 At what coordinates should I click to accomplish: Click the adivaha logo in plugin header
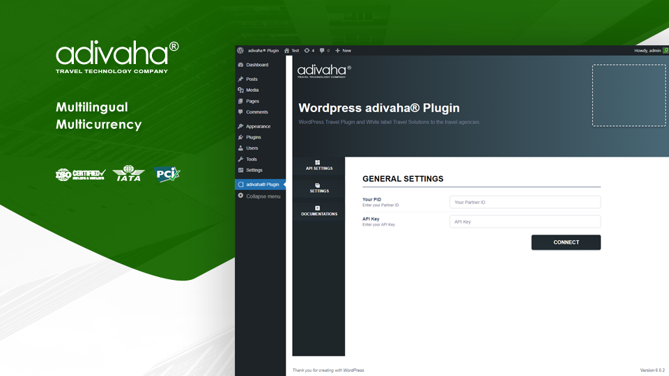324,71
